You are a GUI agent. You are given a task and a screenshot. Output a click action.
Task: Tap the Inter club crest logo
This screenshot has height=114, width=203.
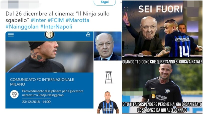[x=49, y=35]
